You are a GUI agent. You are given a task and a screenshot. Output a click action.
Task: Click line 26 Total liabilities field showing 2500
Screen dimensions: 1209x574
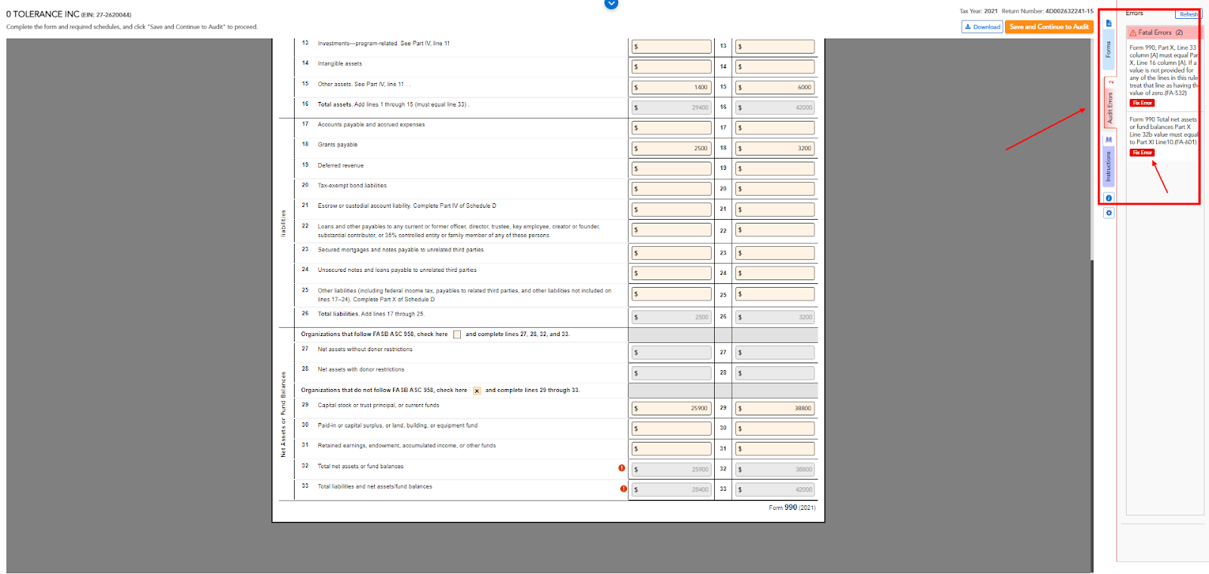[x=671, y=318]
